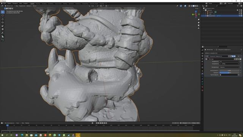Toggle viewport overlays display
This screenshot has width=243, height=137.
click(x=185, y=6)
